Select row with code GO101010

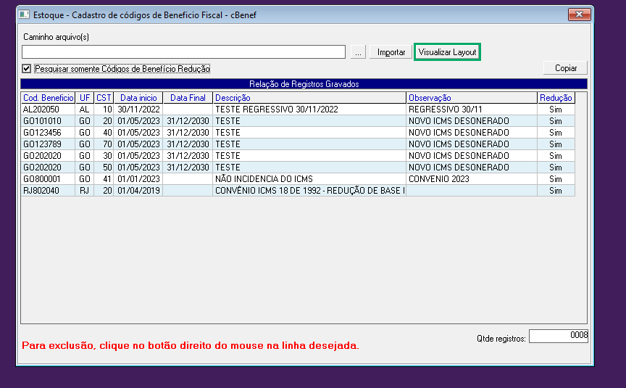pyautogui.click(x=298, y=121)
